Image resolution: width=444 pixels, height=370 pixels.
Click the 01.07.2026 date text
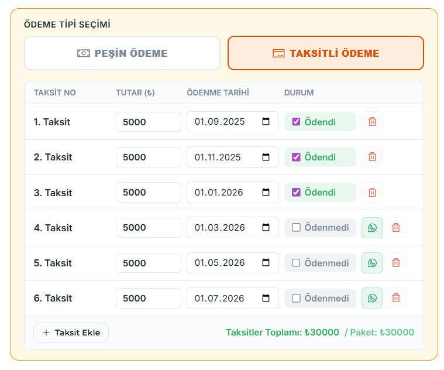click(x=219, y=299)
